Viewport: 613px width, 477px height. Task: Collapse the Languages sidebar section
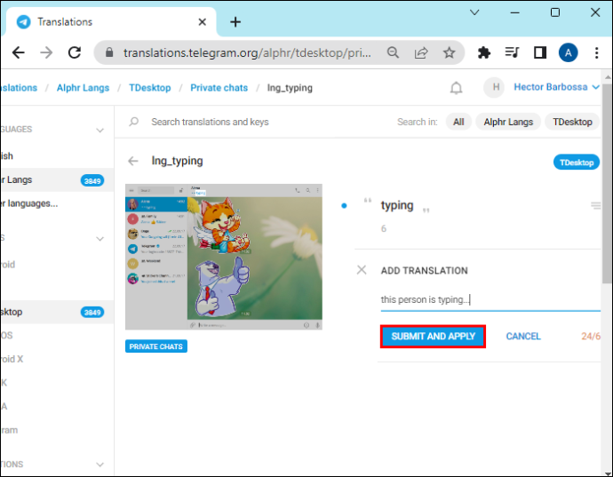click(x=100, y=130)
